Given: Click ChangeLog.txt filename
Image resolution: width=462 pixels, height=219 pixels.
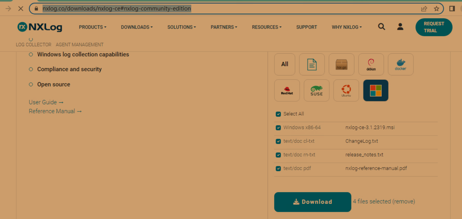Looking at the screenshot, I should [x=362, y=141].
